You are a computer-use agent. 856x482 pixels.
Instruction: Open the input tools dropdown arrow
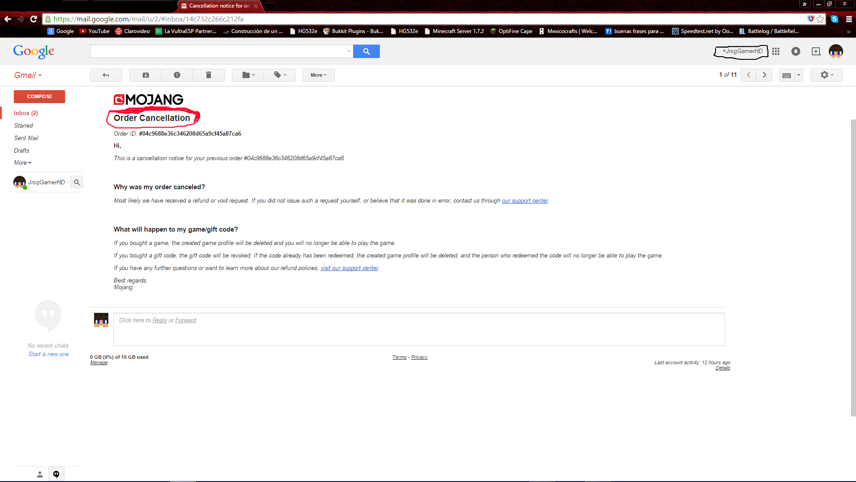click(798, 75)
